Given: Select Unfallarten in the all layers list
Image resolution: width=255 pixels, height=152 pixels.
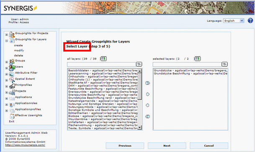Looking at the screenshot, I should pyautogui.click(x=103, y=122).
